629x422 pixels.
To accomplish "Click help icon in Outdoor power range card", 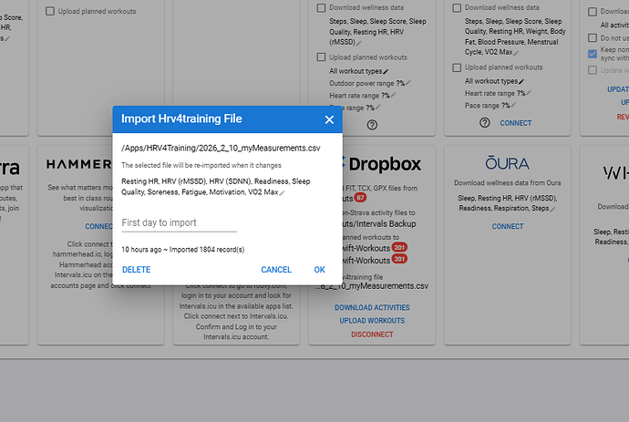I will pos(372,124).
